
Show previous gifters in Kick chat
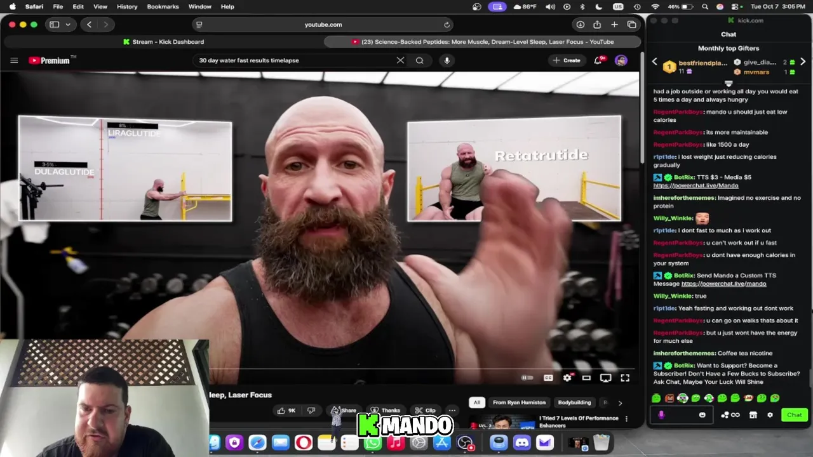655,62
